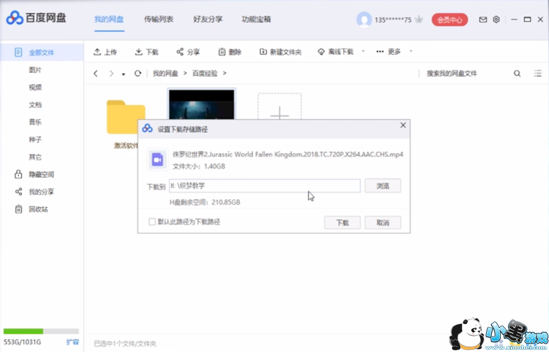
Task: Select 全部文件 in sidebar
Action: click(x=42, y=52)
